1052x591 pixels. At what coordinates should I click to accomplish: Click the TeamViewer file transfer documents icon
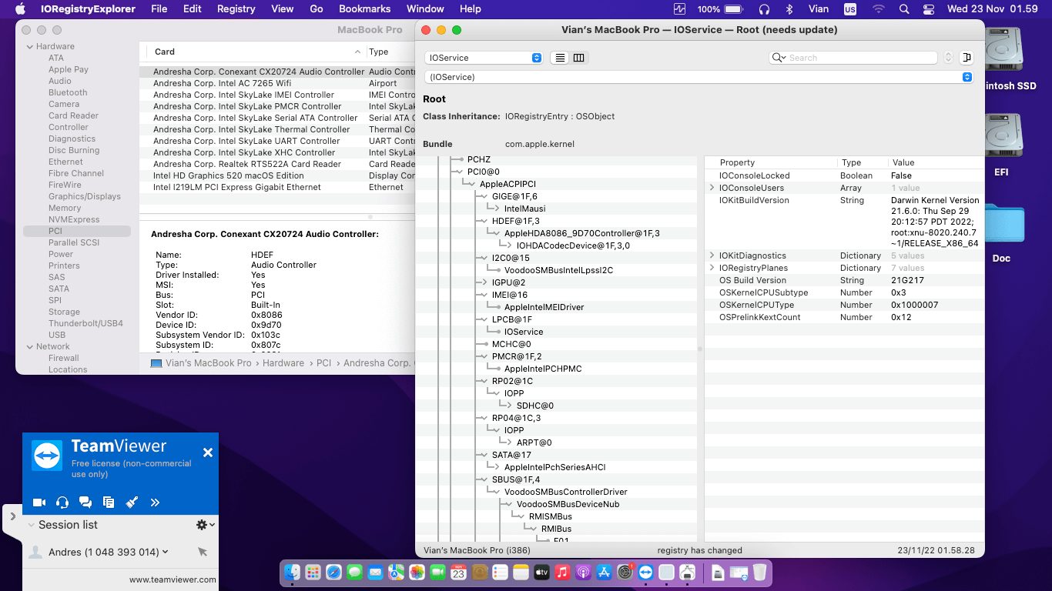coord(109,503)
